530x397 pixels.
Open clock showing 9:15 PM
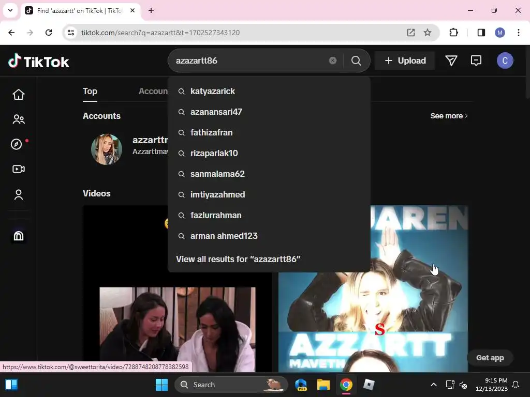click(x=492, y=385)
